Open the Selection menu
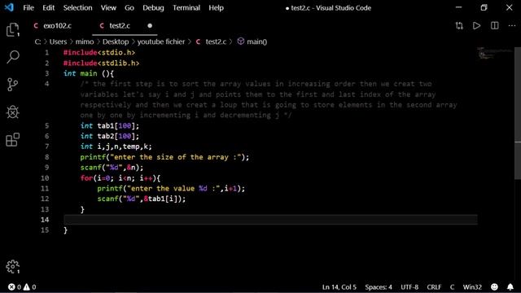The image size is (521, 293). (78, 7)
